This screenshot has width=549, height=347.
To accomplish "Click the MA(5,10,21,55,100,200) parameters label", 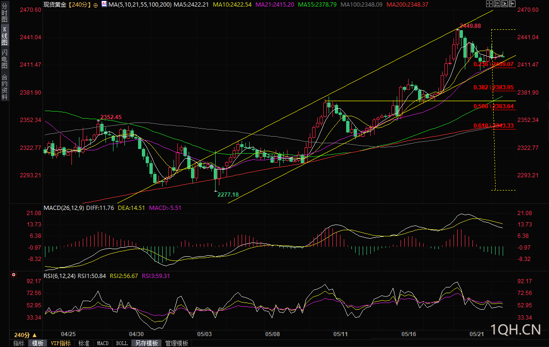I will [x=140, y=5].
